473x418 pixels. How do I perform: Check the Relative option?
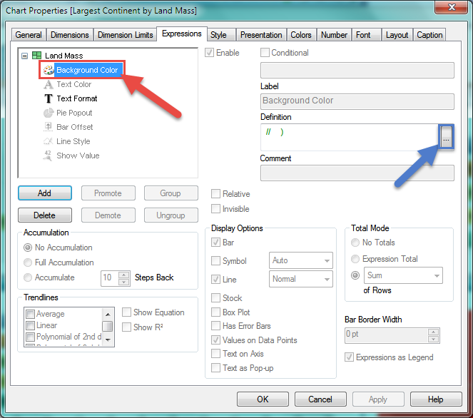coord(215,194)
